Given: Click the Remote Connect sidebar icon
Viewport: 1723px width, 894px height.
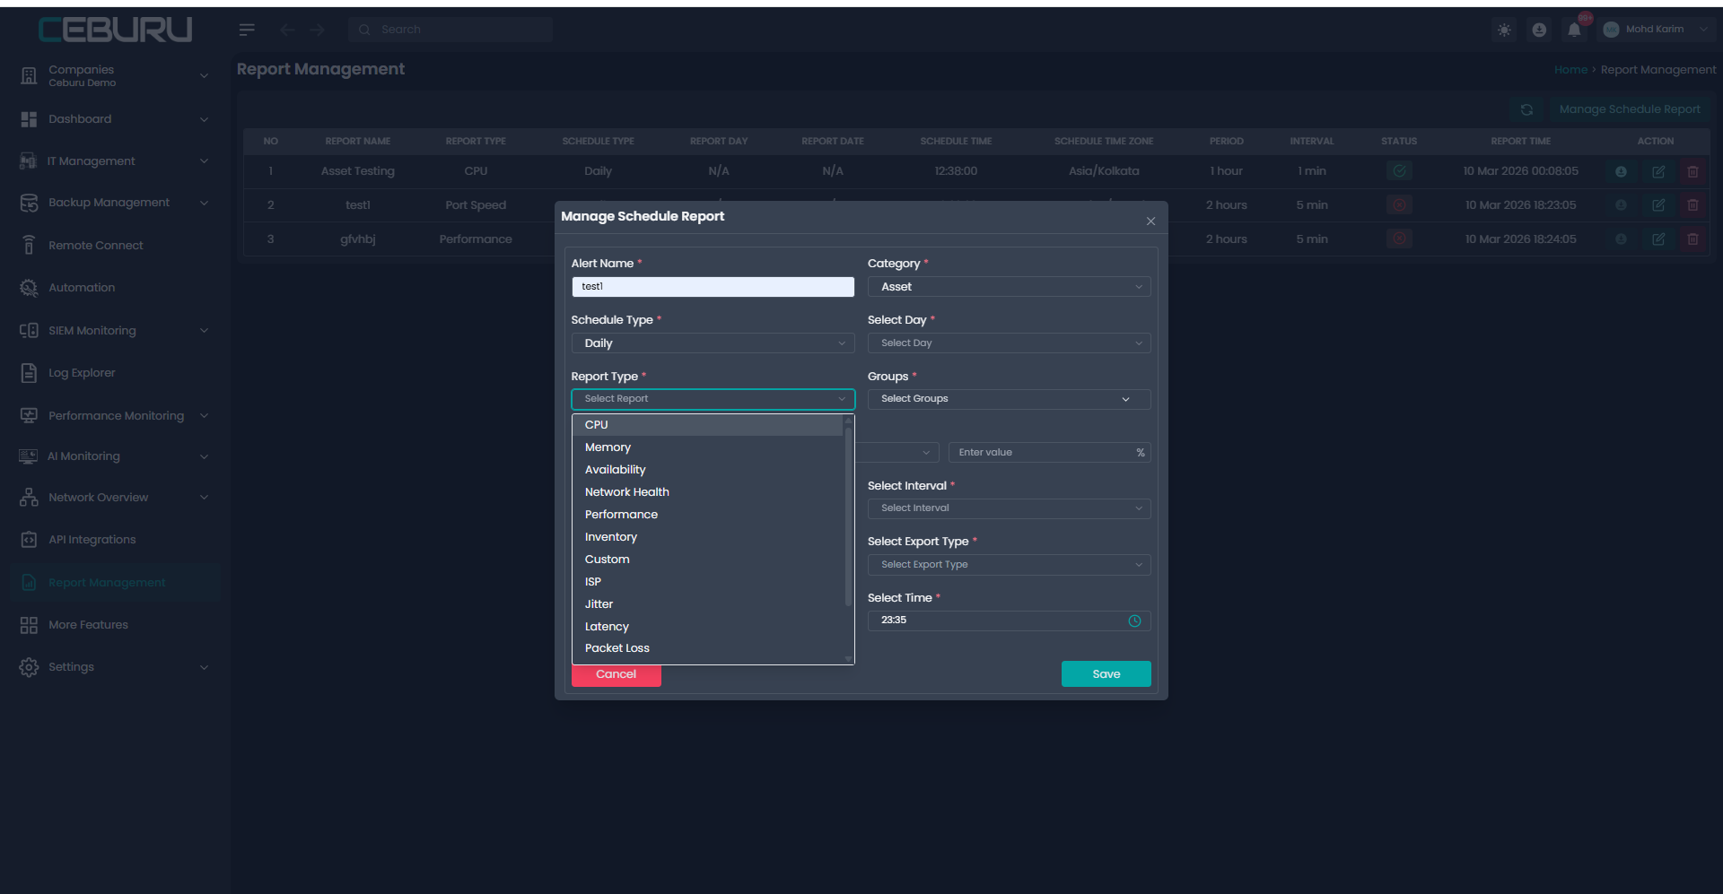Looking at the screenshot, I should pyautogui.click(x=29, y=245).
